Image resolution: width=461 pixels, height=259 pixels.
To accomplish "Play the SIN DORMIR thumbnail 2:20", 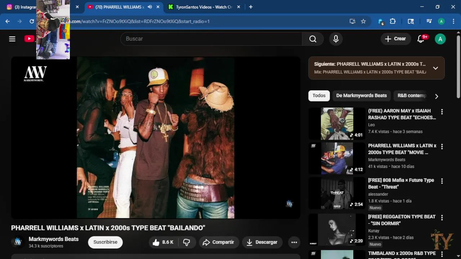I will point(337,230).
